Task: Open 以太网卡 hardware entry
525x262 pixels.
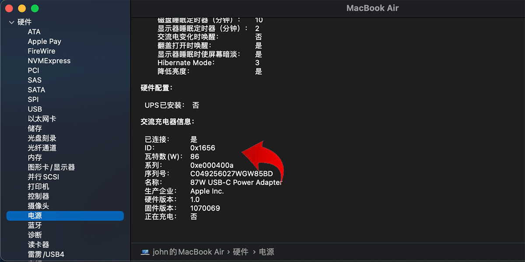Action: [42, 119]
